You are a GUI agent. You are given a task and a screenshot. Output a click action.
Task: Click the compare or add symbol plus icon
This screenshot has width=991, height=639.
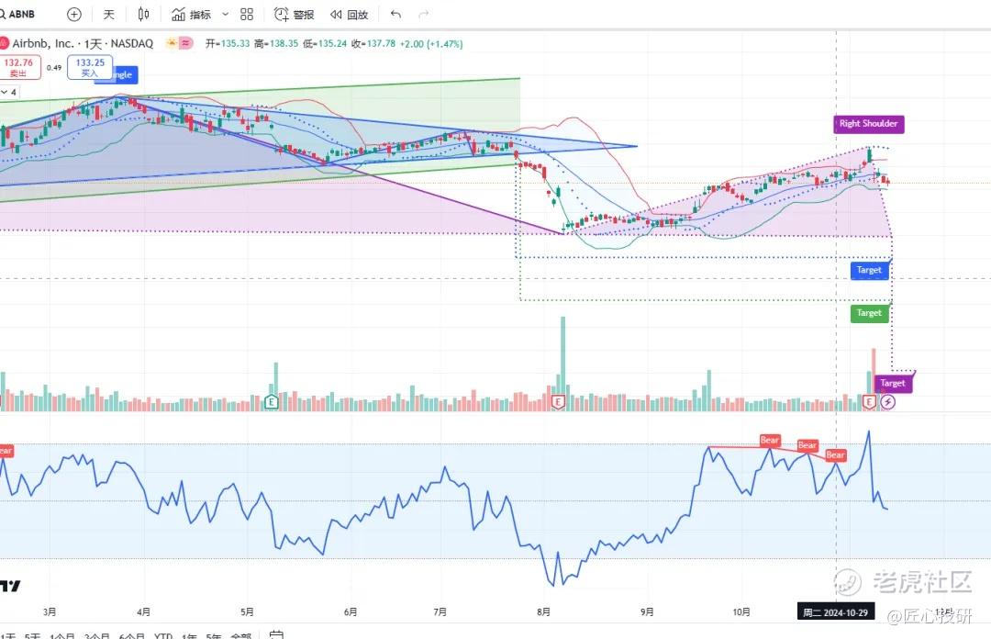point(74,14)
